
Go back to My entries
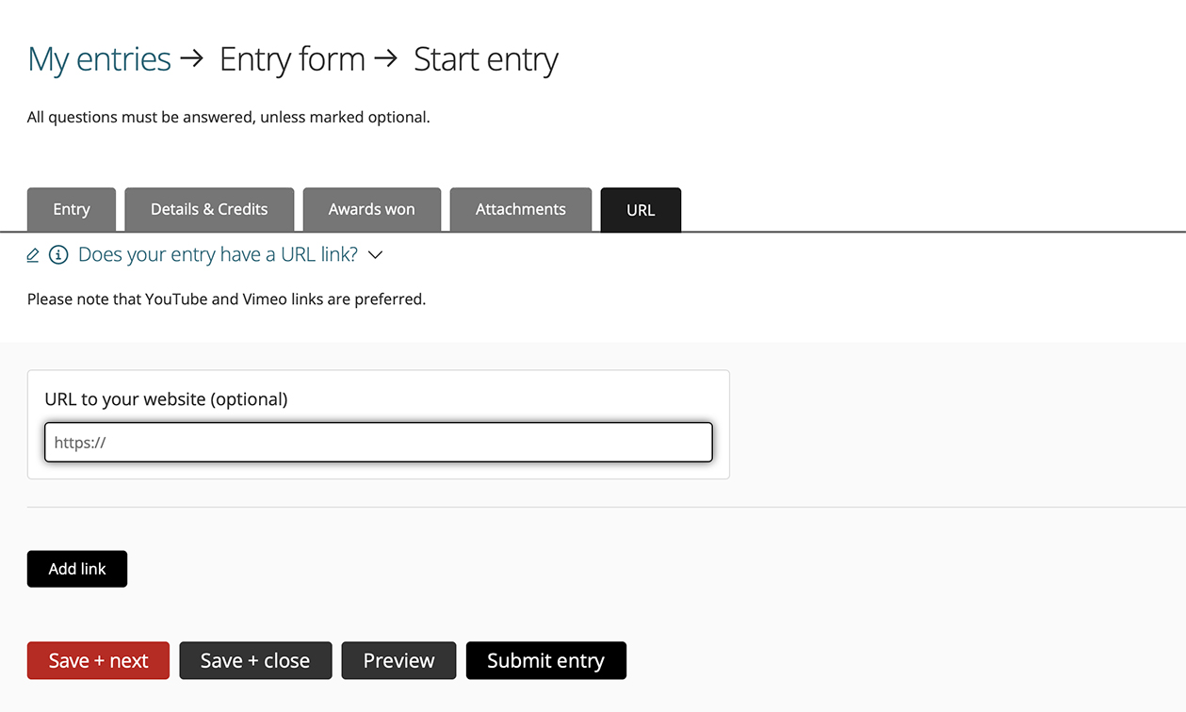pos(99,59)
